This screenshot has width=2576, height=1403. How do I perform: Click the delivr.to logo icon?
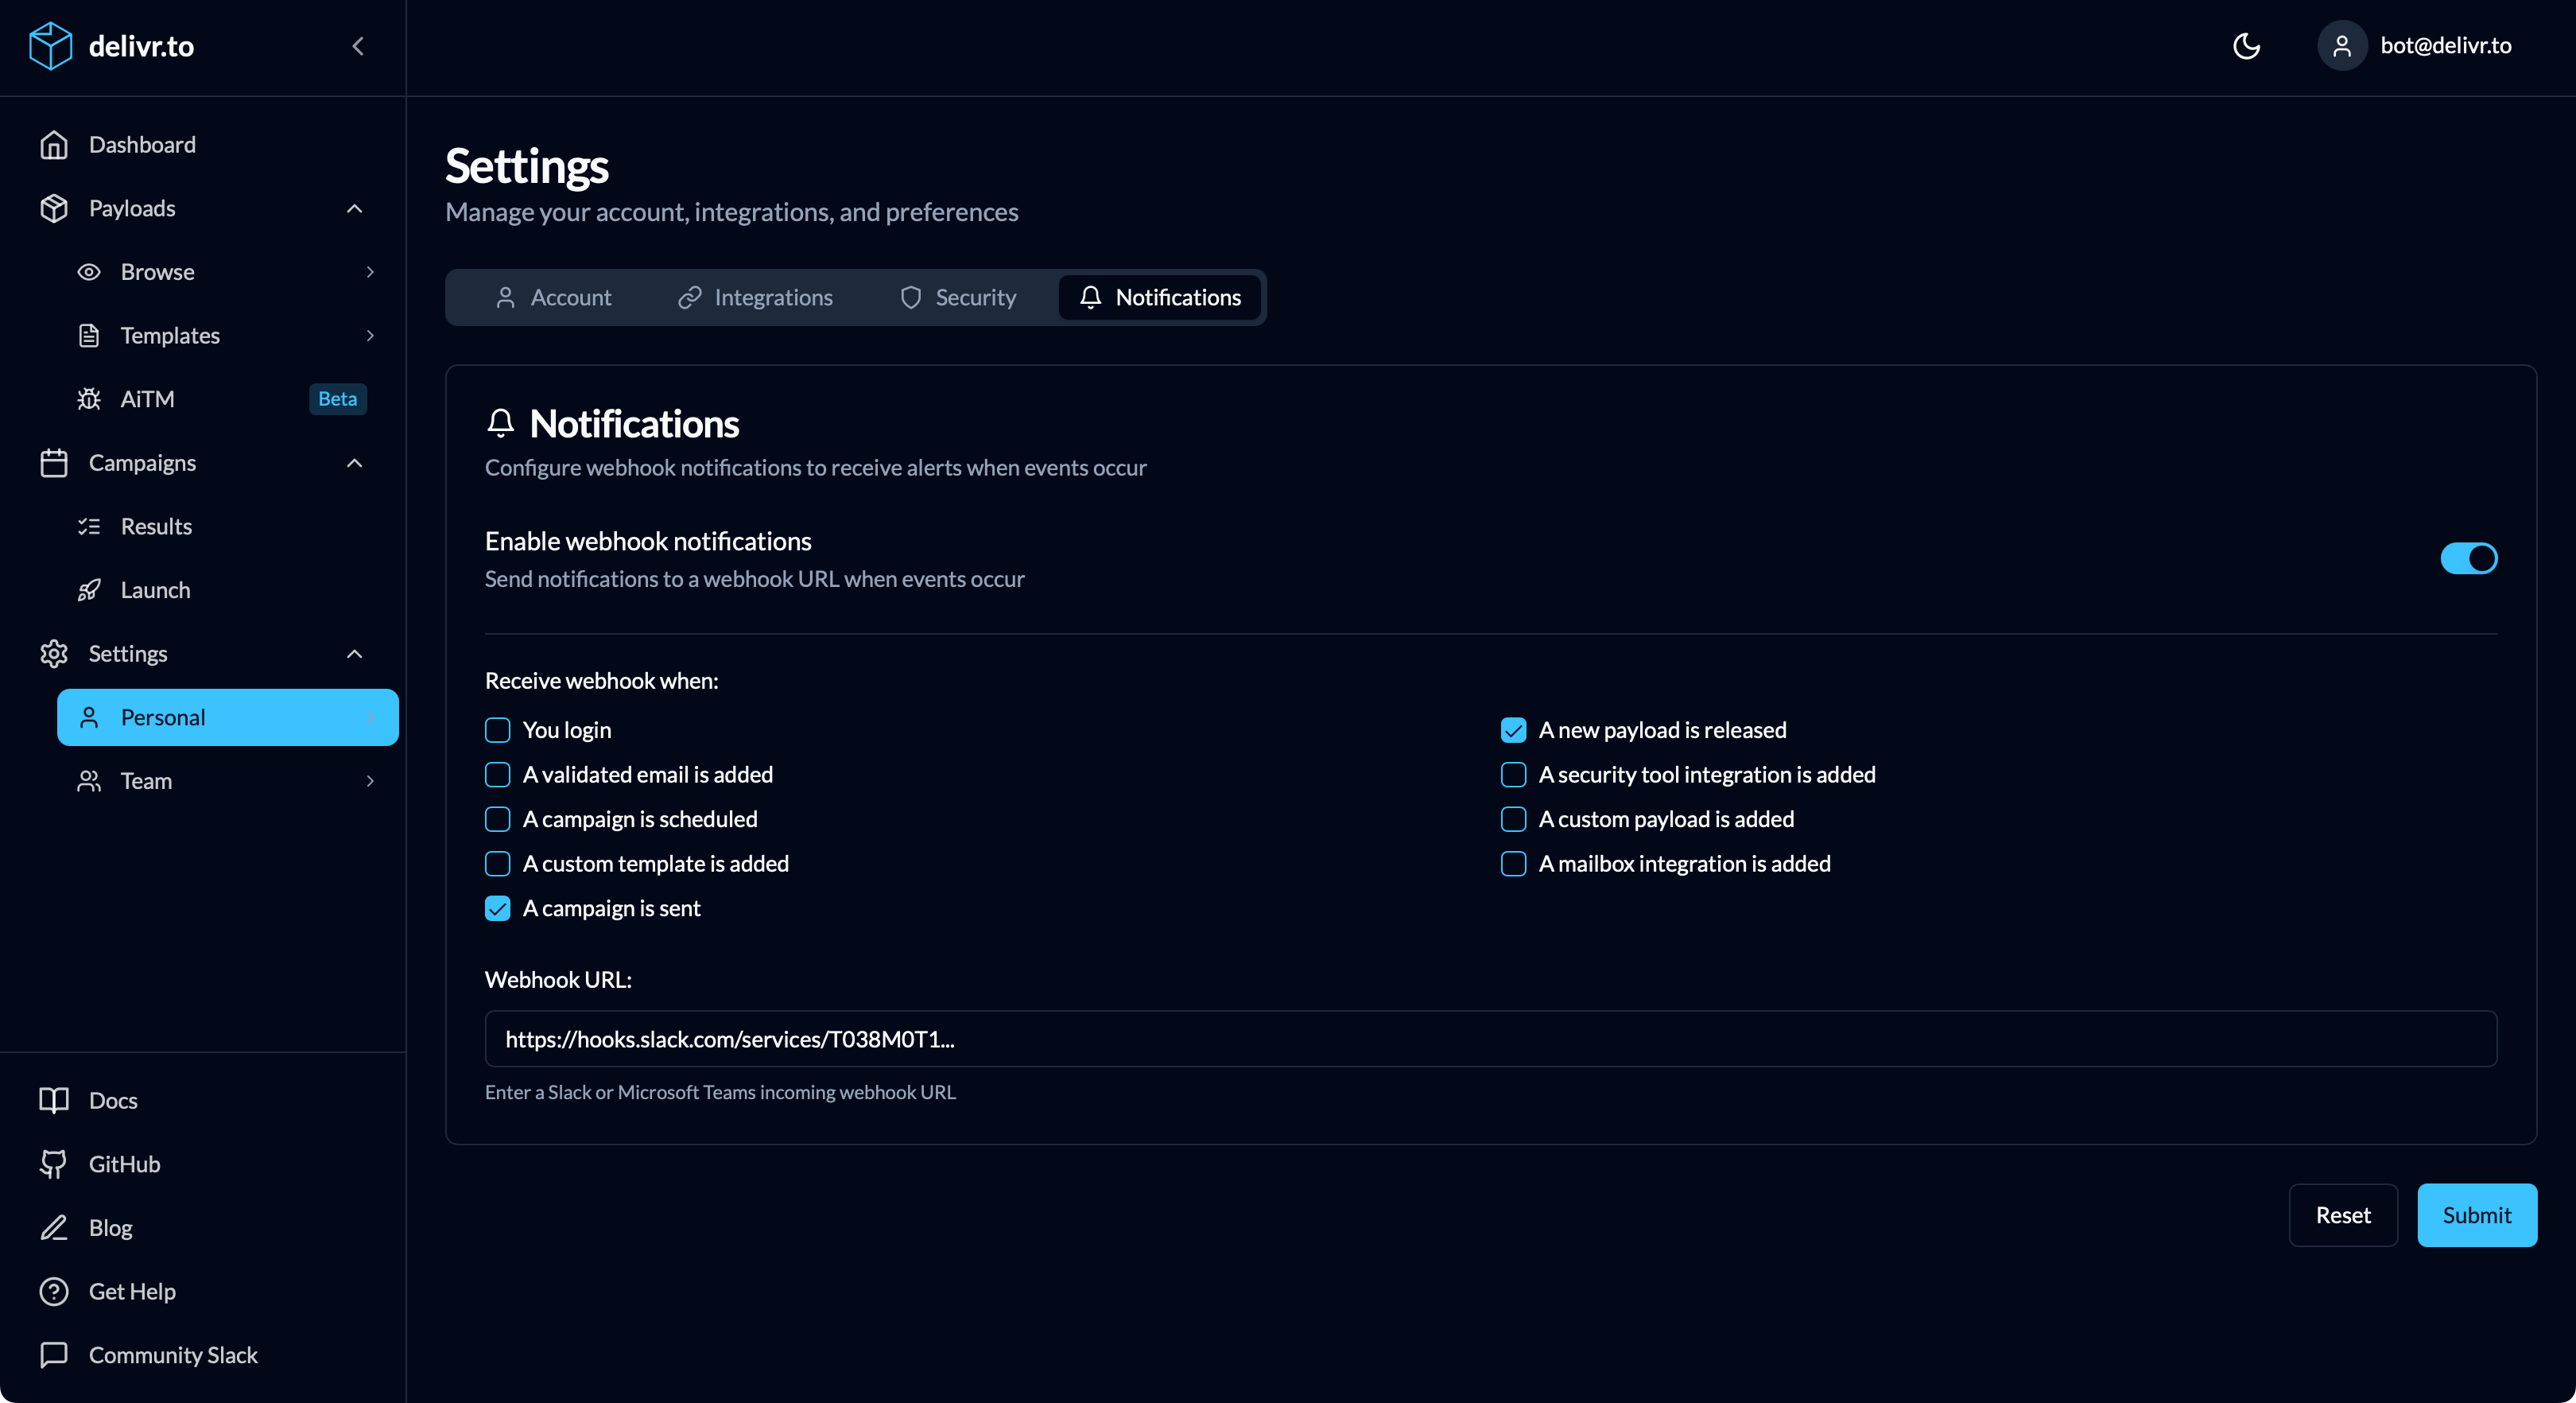click(x=50, y=45)
